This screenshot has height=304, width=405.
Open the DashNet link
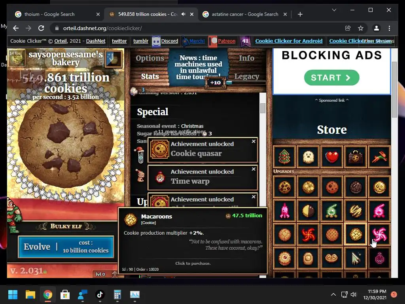coord(96,41)
